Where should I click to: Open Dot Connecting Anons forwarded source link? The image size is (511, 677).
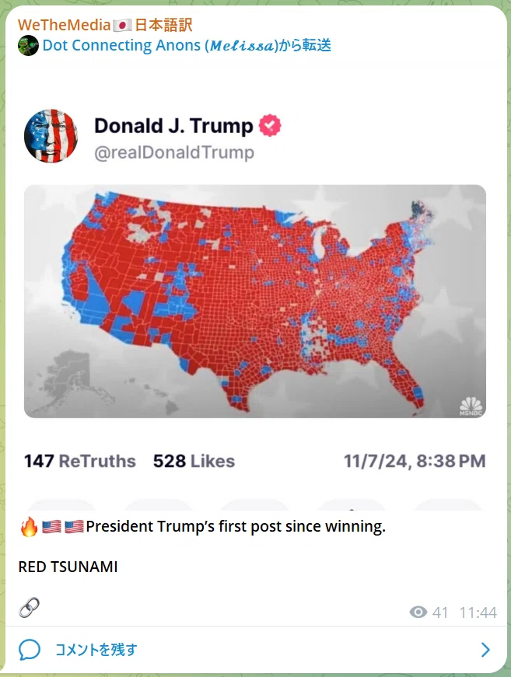click(187, 45)
